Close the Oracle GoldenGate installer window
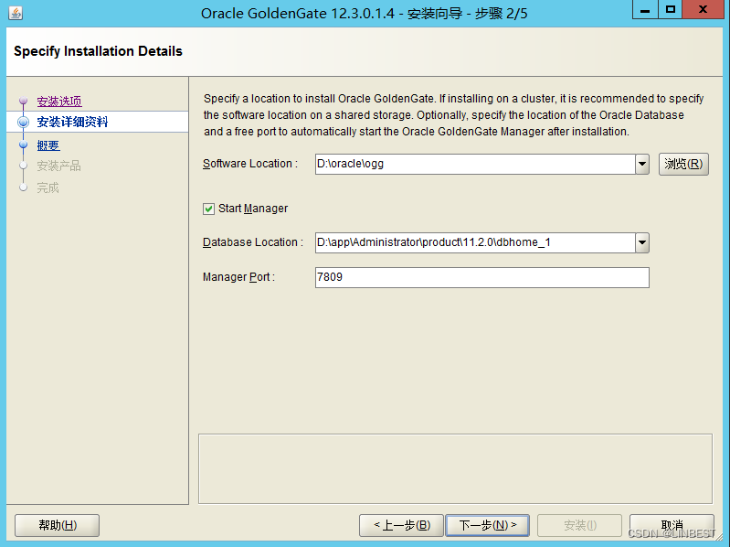730x547 pixels. coord(703,9)
